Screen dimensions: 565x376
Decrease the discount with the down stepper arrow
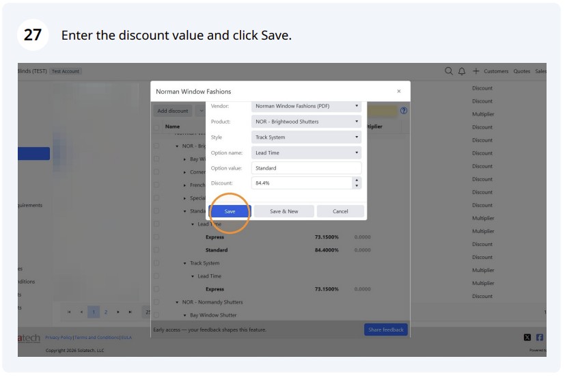[x=357, y=186]
